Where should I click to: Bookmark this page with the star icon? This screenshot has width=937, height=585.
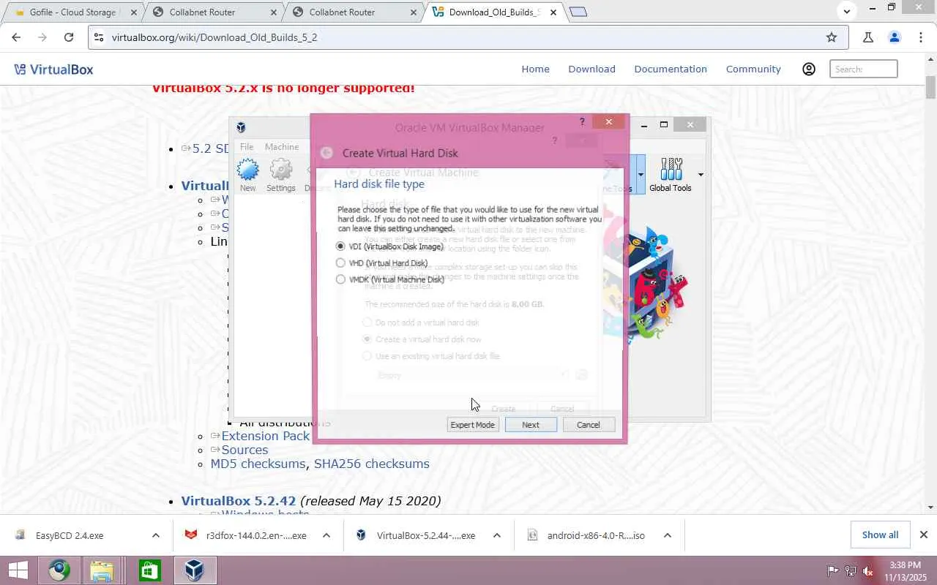point(832,37)
